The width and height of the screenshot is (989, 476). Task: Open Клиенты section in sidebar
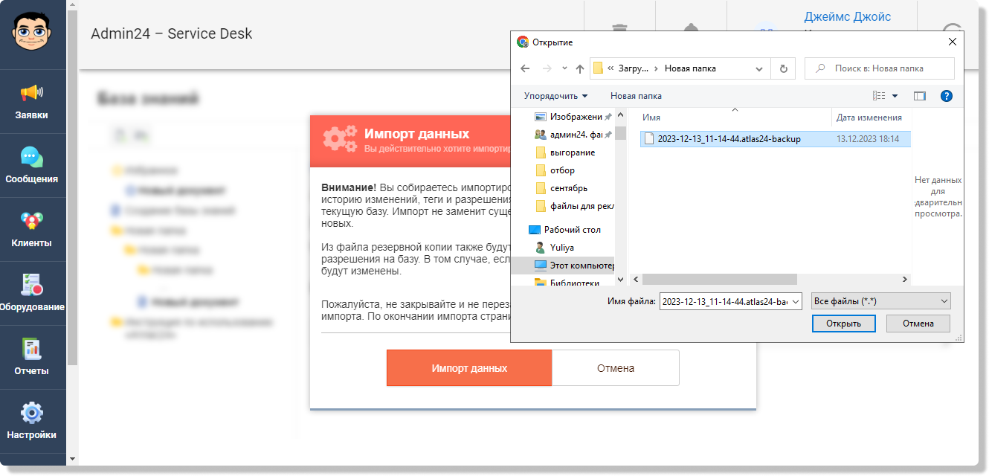tap(33, 230)
